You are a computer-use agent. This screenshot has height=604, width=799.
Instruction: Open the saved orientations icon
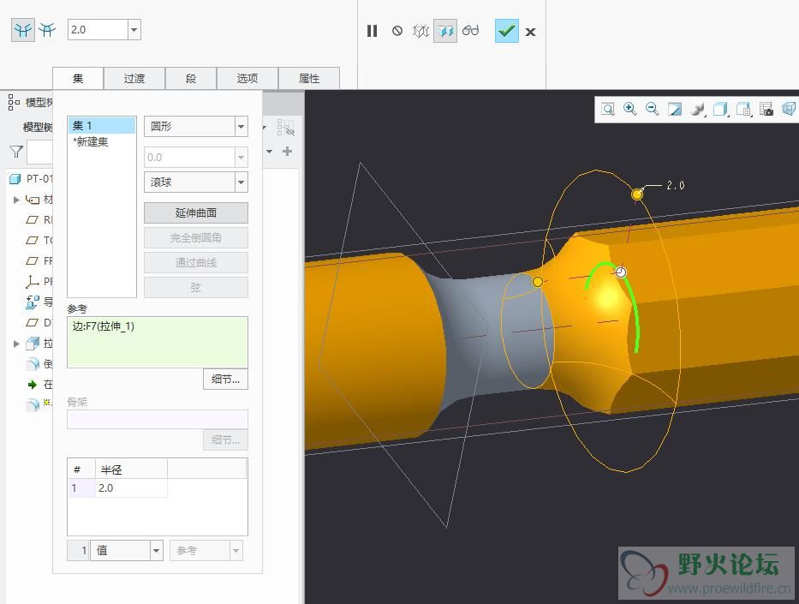pyautogui.click(x=744, y=109)
